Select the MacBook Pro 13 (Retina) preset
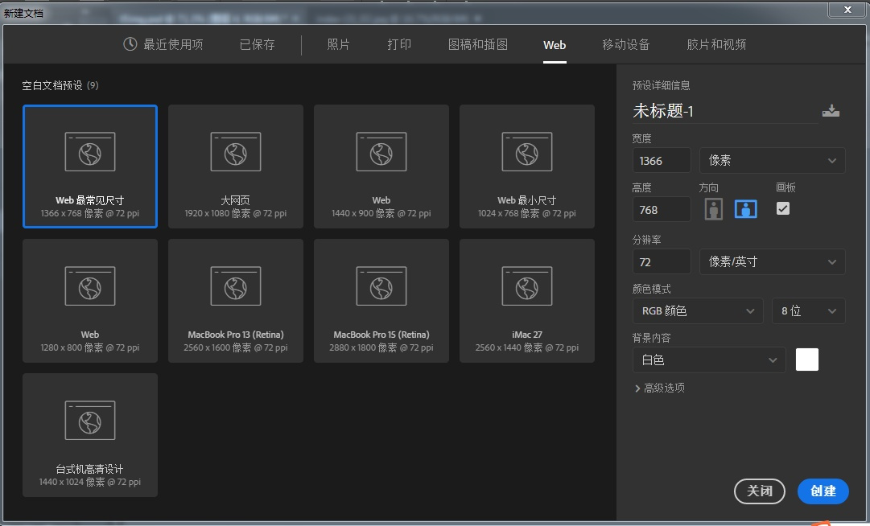This screenshot has height=526, width=870. [x=235, y=300]
